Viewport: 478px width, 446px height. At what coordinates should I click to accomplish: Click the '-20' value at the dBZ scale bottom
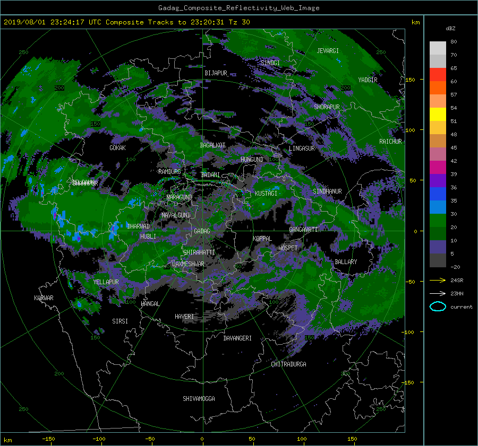(x=455, y=267)
